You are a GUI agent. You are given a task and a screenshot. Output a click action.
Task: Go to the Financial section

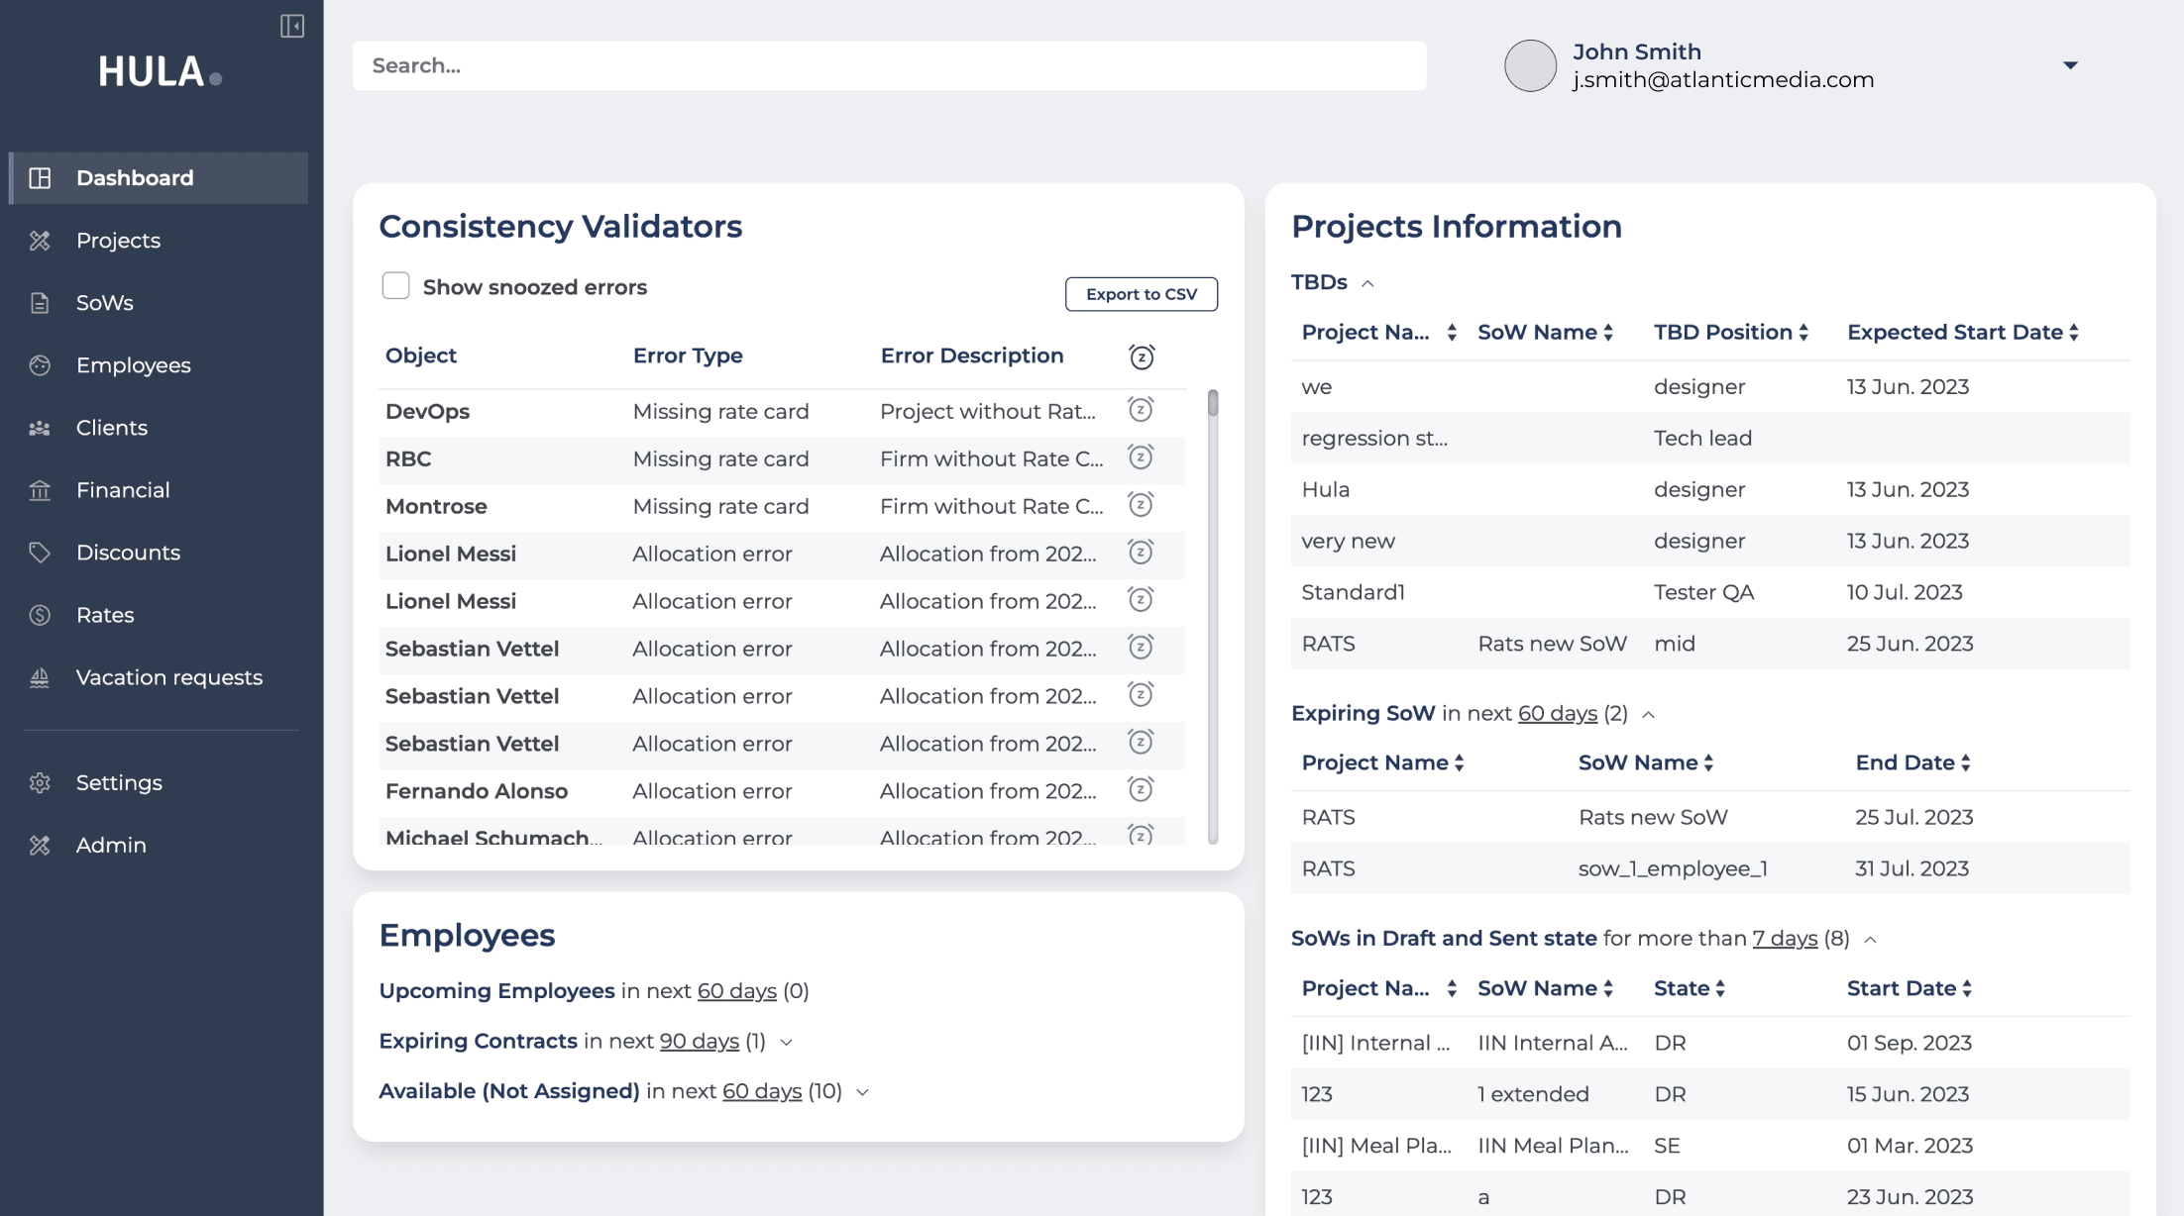(123, 490)
